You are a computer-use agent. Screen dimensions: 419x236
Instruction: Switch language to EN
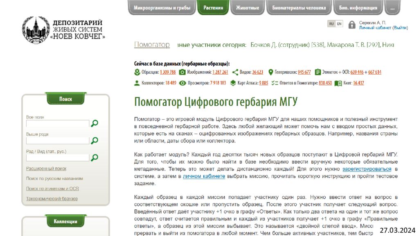pyautogui.click(x=339, y=24)
